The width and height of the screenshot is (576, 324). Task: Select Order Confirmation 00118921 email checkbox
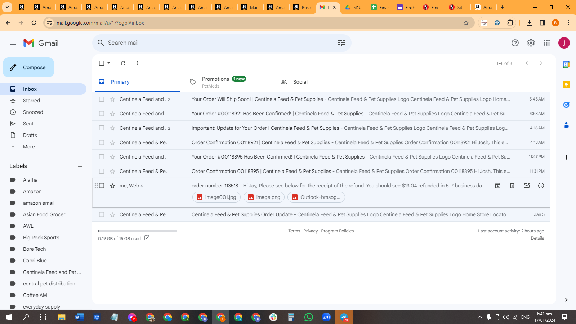click(x=102, y=142)
